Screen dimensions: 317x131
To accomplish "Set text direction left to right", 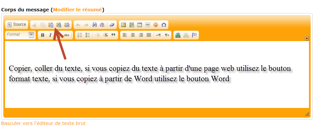I will pos(159,35).
